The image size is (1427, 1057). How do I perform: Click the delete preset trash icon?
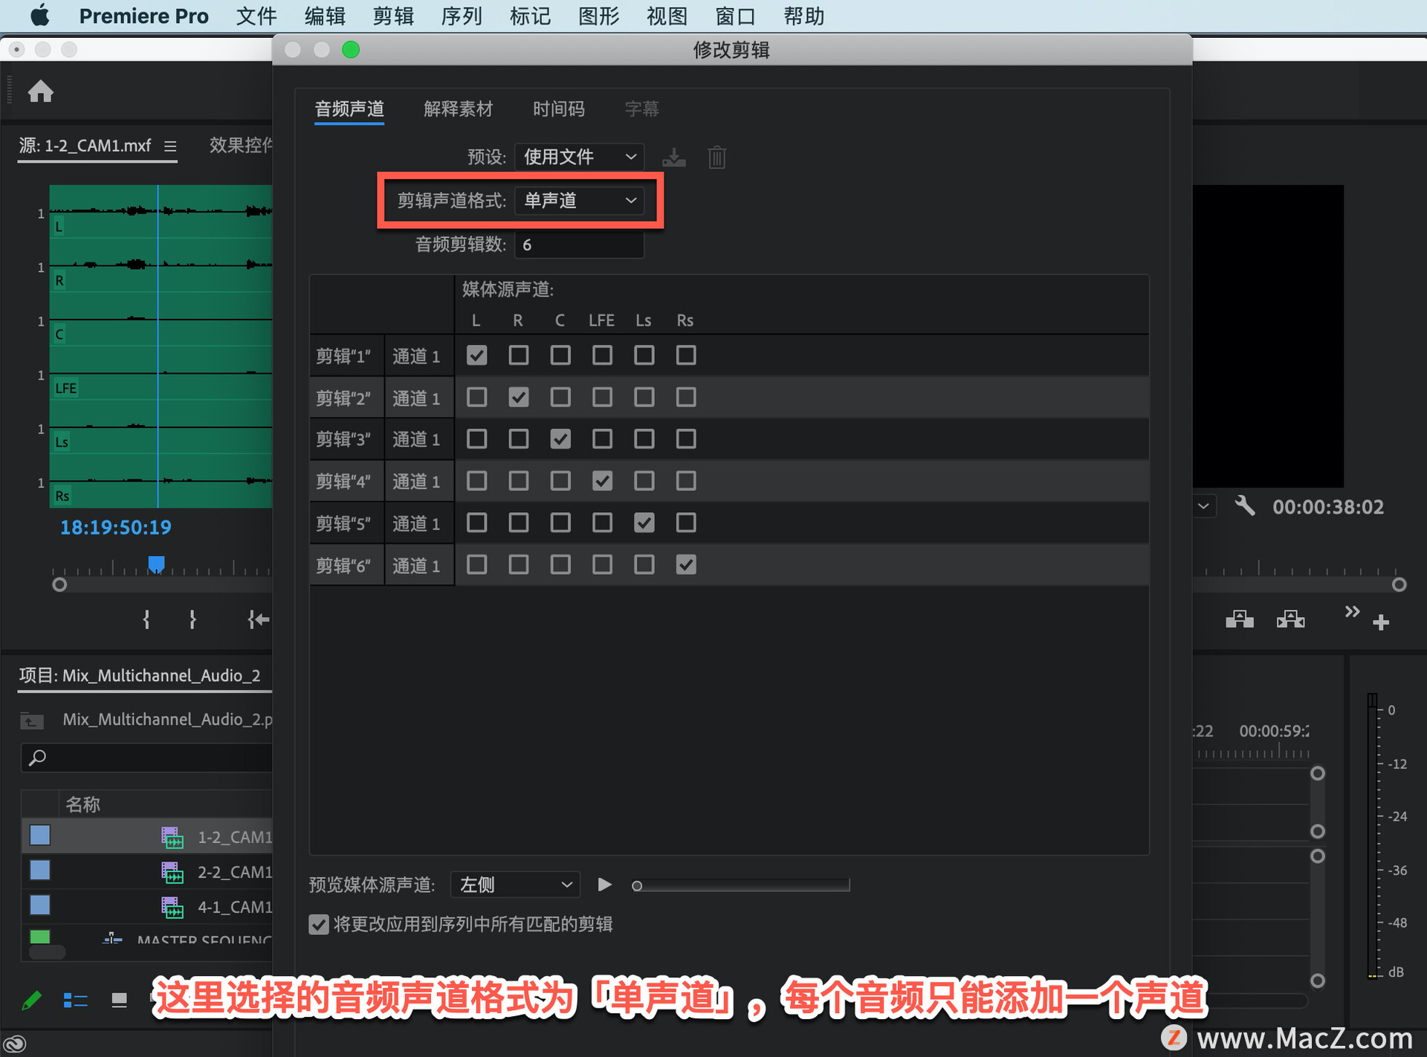[x=716, y=158]
